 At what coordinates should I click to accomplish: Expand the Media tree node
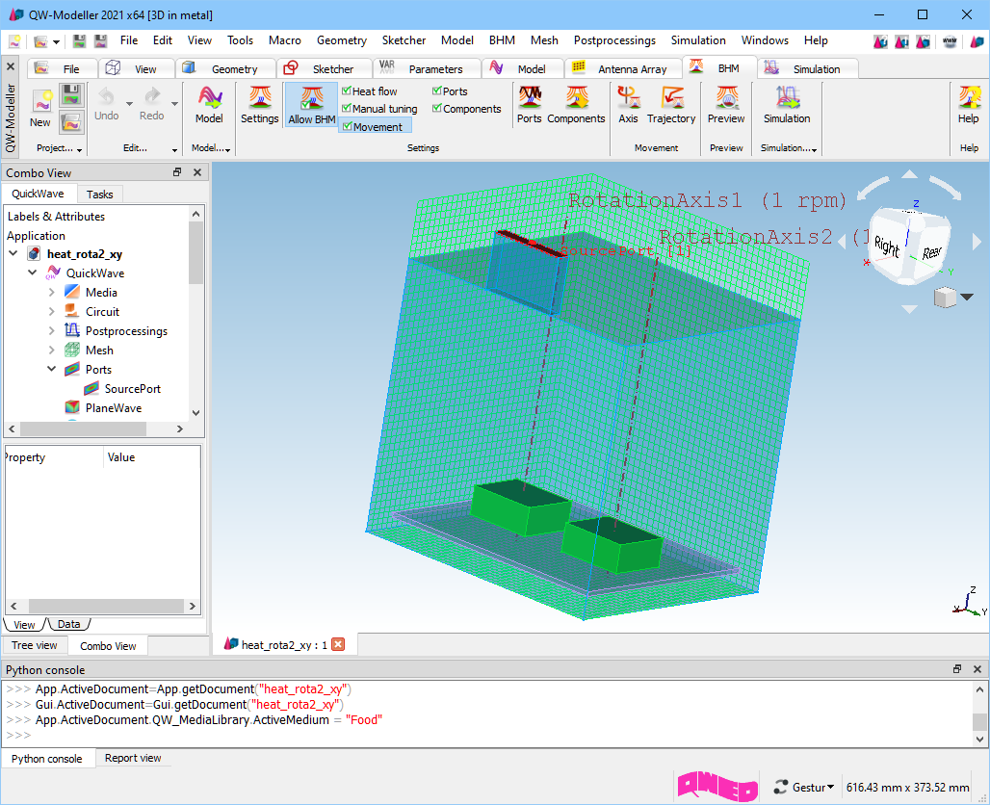pos(52,293)
